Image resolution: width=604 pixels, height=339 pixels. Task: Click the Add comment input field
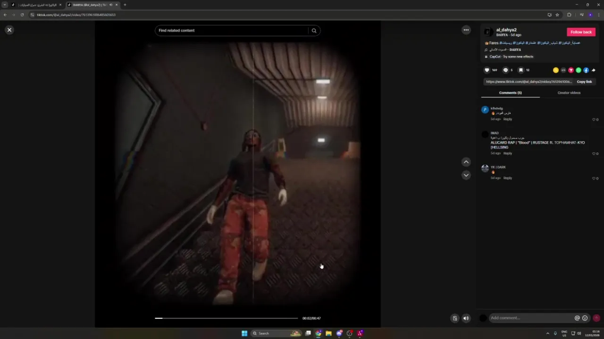pos(531,318)
